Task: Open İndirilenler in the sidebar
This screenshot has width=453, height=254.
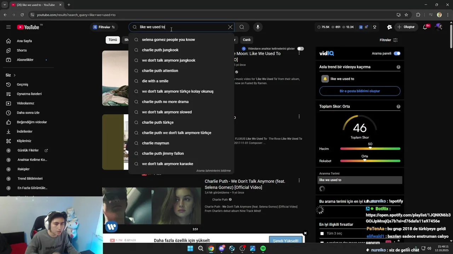Action: (x=24, y=132)
